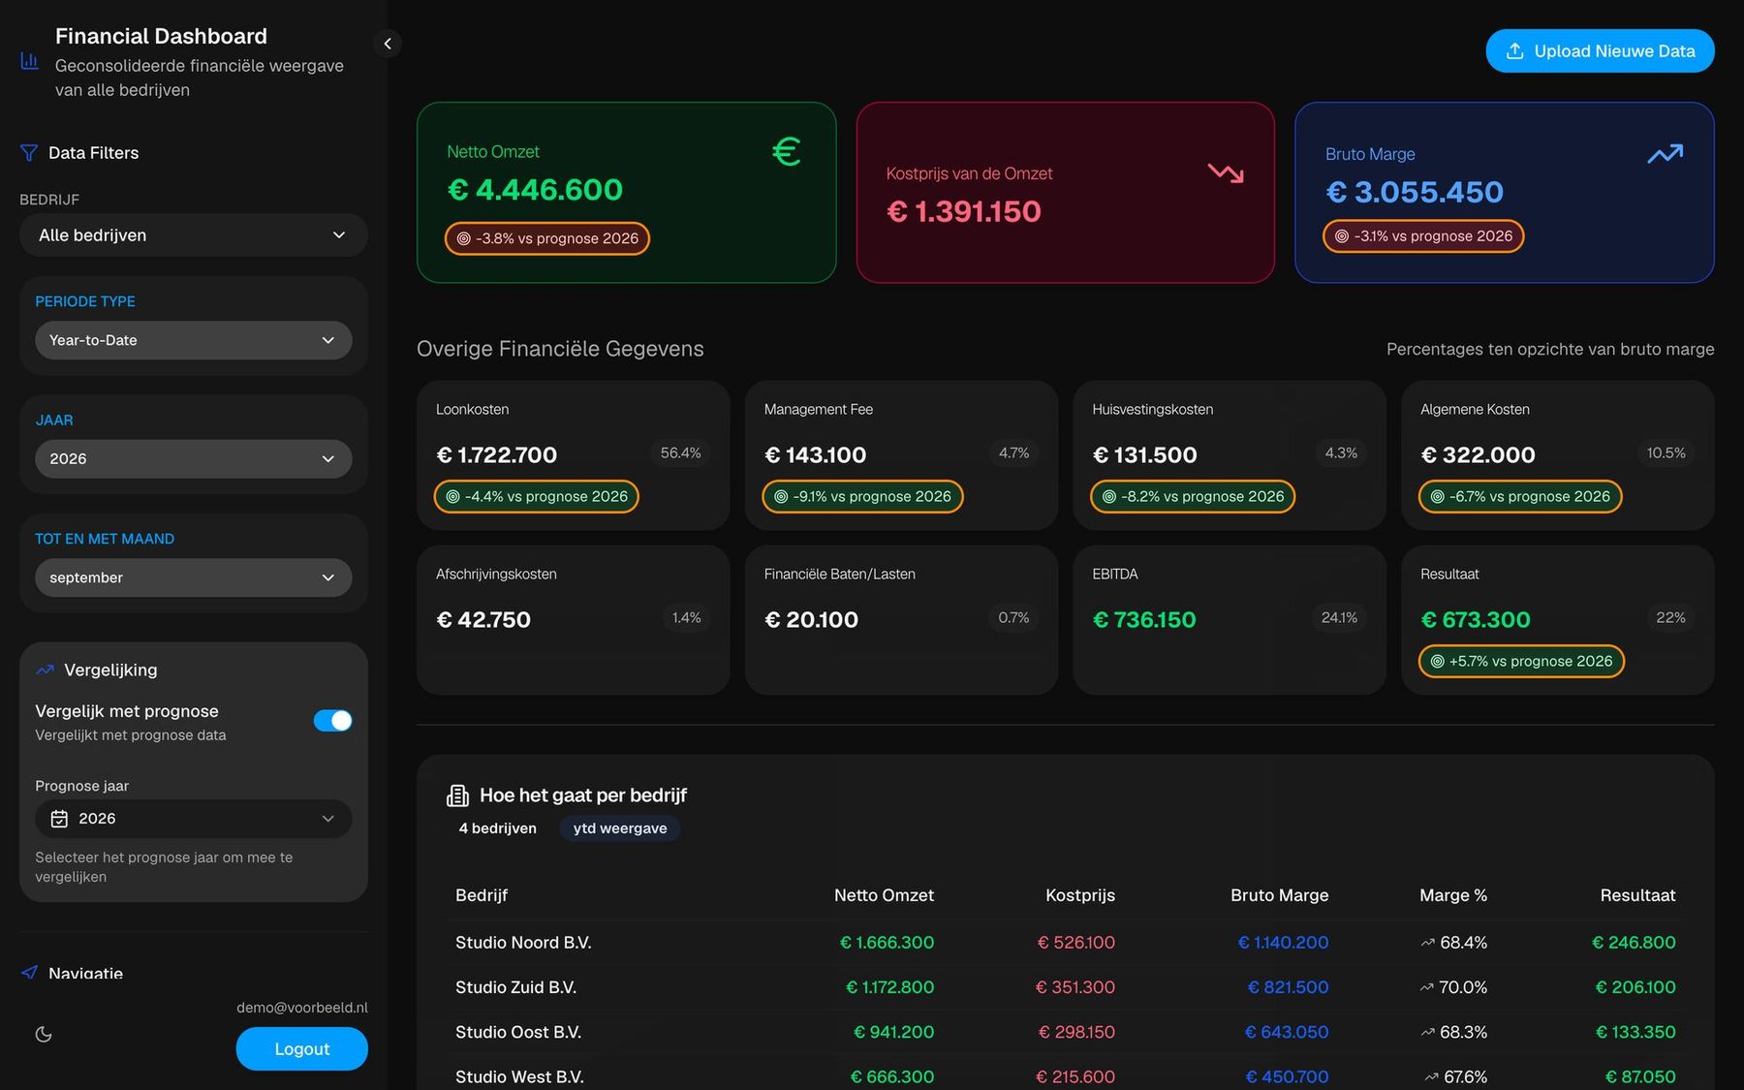Click the -3.8% vs prognose 2026 badge
This screenshot has width=1744, height=1090.
(547, 238)
